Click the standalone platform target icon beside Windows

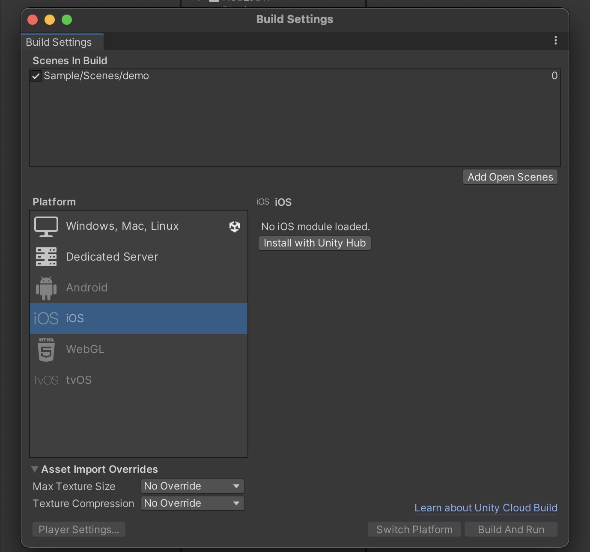tap(235, 226)
